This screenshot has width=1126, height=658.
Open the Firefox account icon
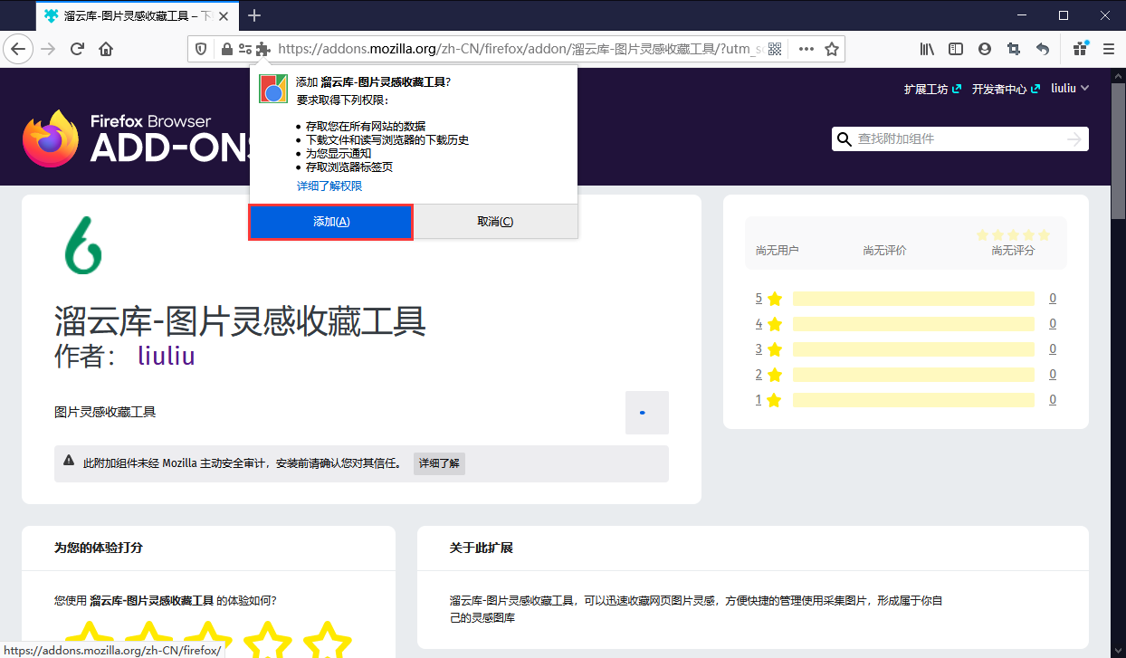[985, 49]
